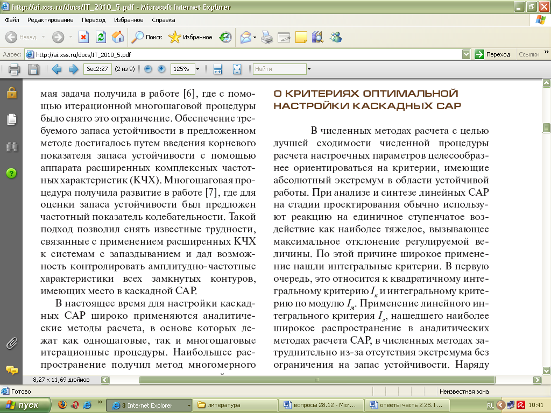The width and height of the screenshot is (551, 413).
Task: Click the Ссылки links toolbar label
Action: click(x=529, y=54)
